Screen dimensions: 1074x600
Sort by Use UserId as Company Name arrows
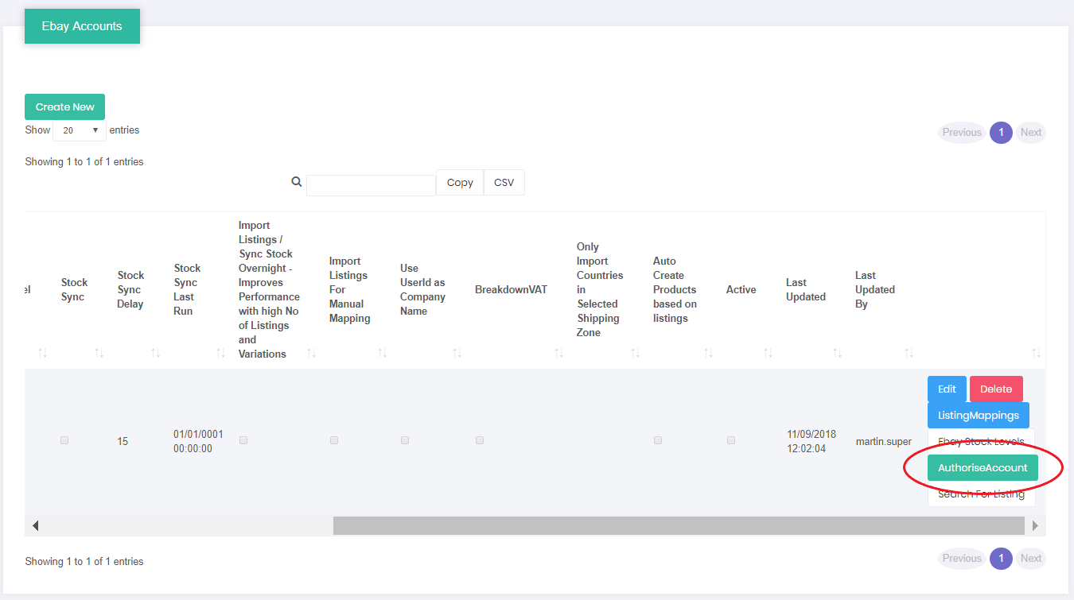pyautogui.click(x=457, y=352)
